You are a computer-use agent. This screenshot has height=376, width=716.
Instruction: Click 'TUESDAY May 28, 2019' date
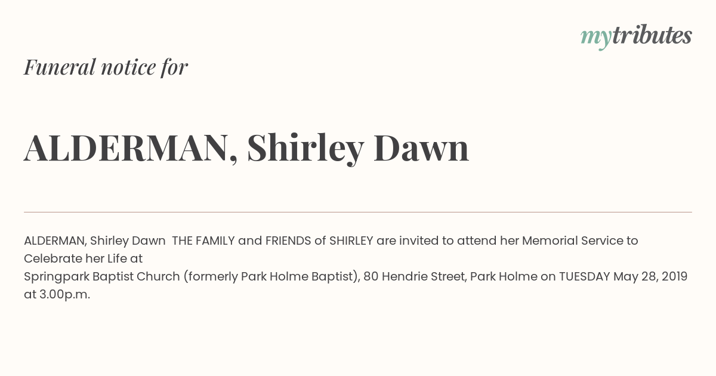(x=623, y=277)
